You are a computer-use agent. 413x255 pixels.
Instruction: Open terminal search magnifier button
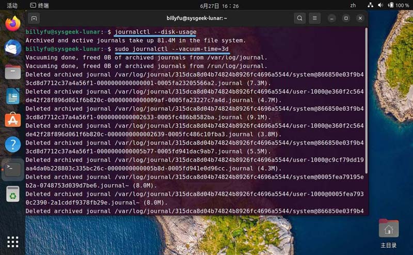coord(299,18)
